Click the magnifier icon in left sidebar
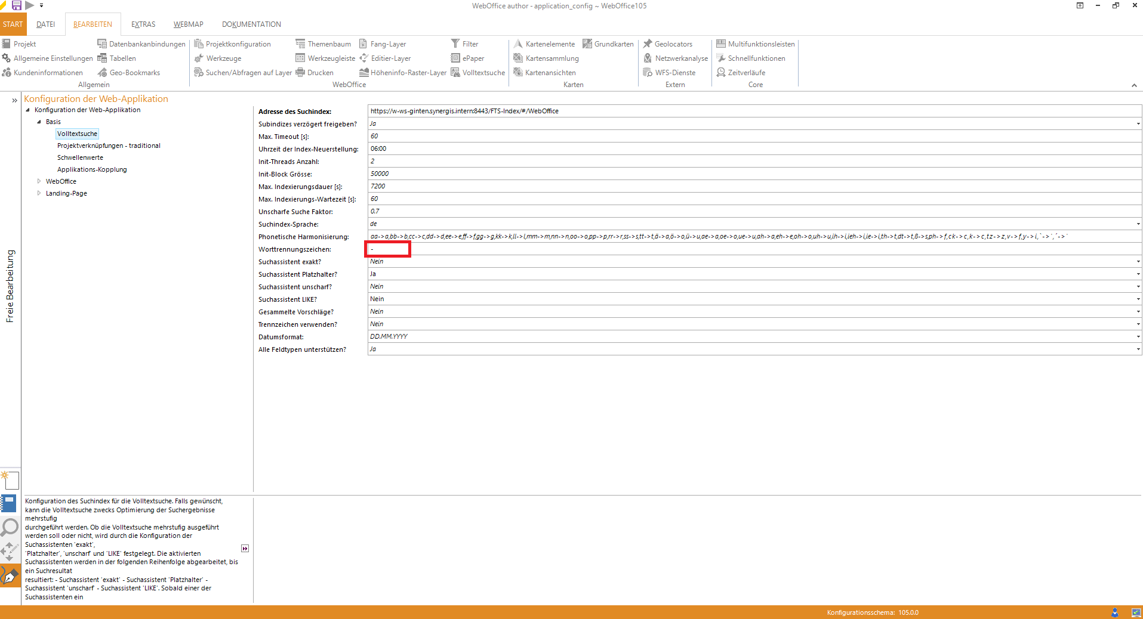This screenshot has height=619, width=1143. pyautogui.click(x=10, y=527)
